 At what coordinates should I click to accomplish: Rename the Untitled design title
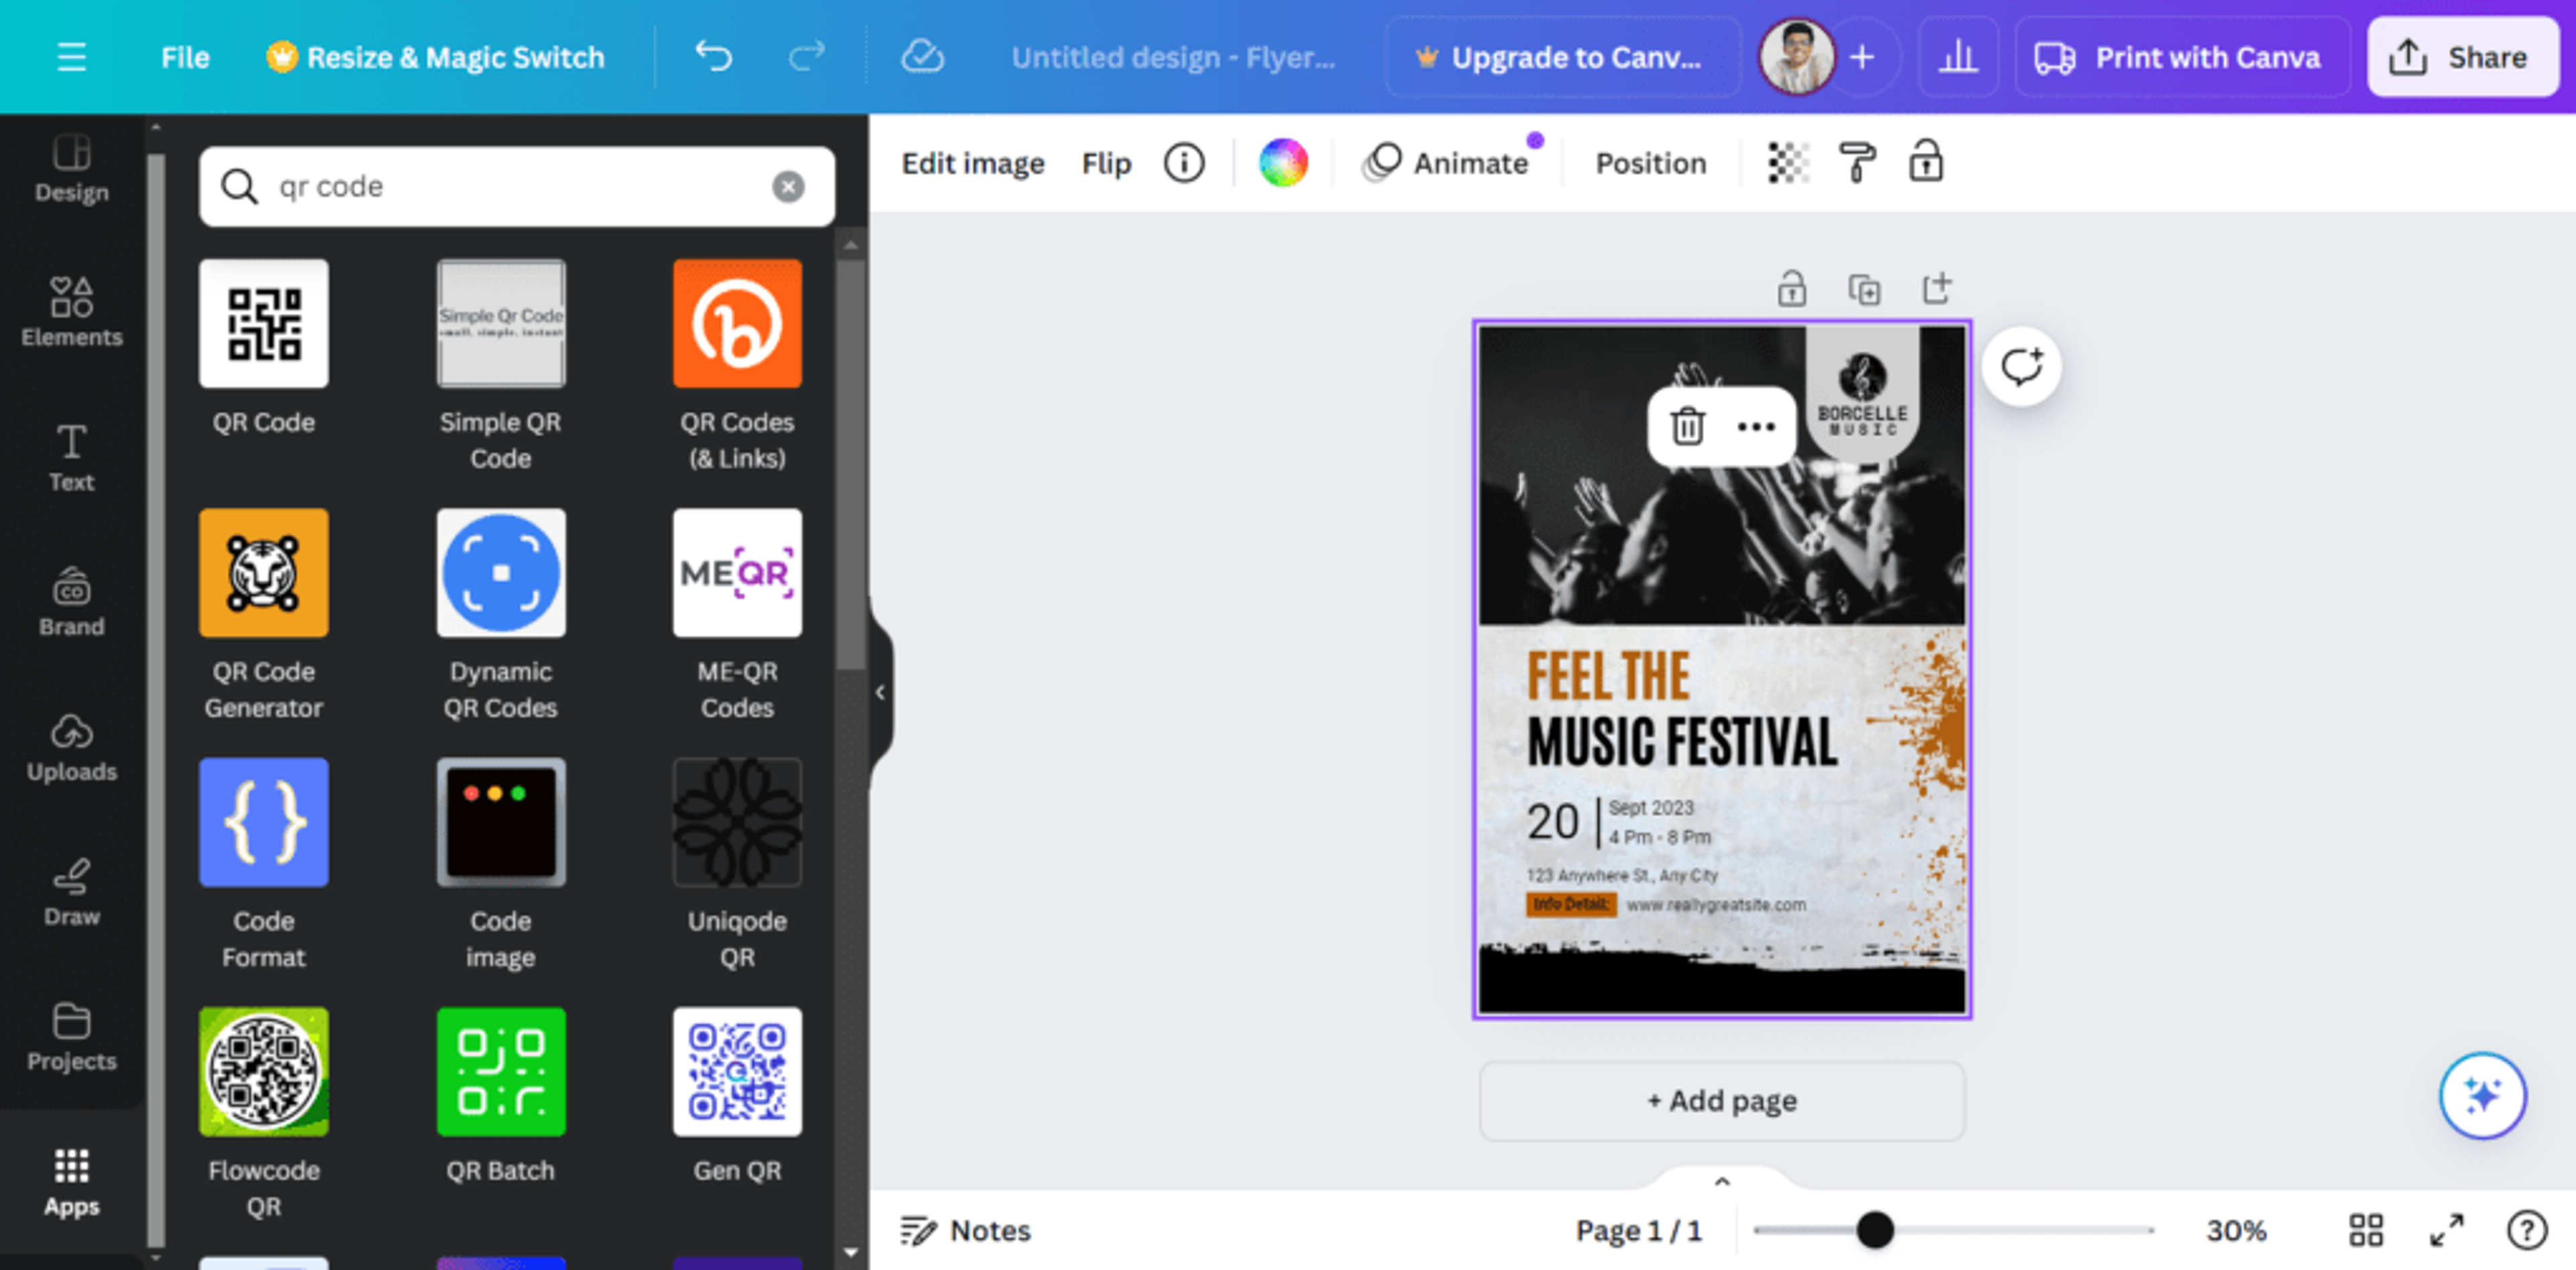(x=1173, y=57)
